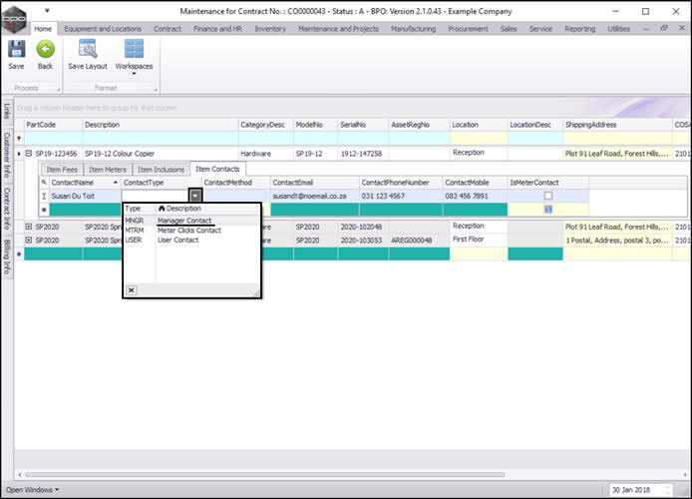
Task: Click the ContactType input field
Action: click(x=156, y=196)
